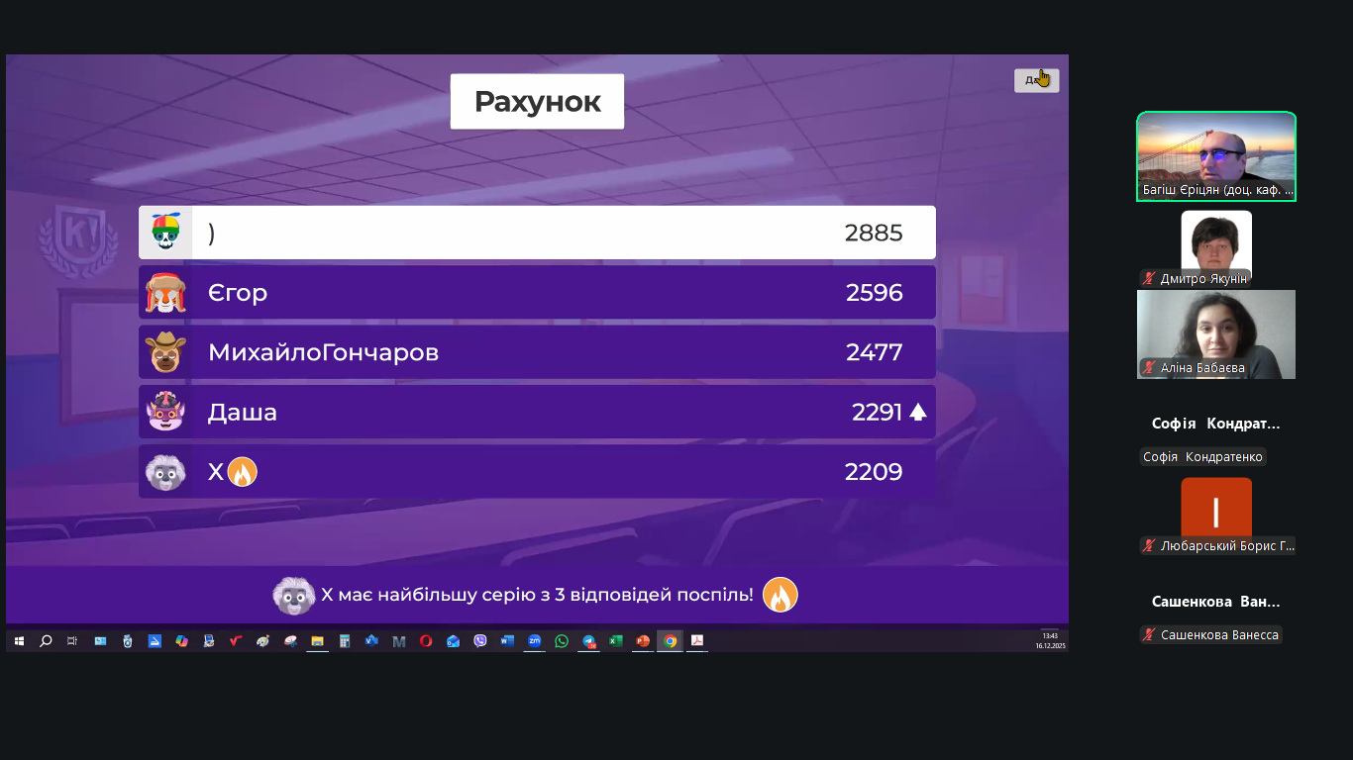The image size is (1353, 760).
Task: Click the player name МихайлоГончаров
Action: click(x=323, y=352)
